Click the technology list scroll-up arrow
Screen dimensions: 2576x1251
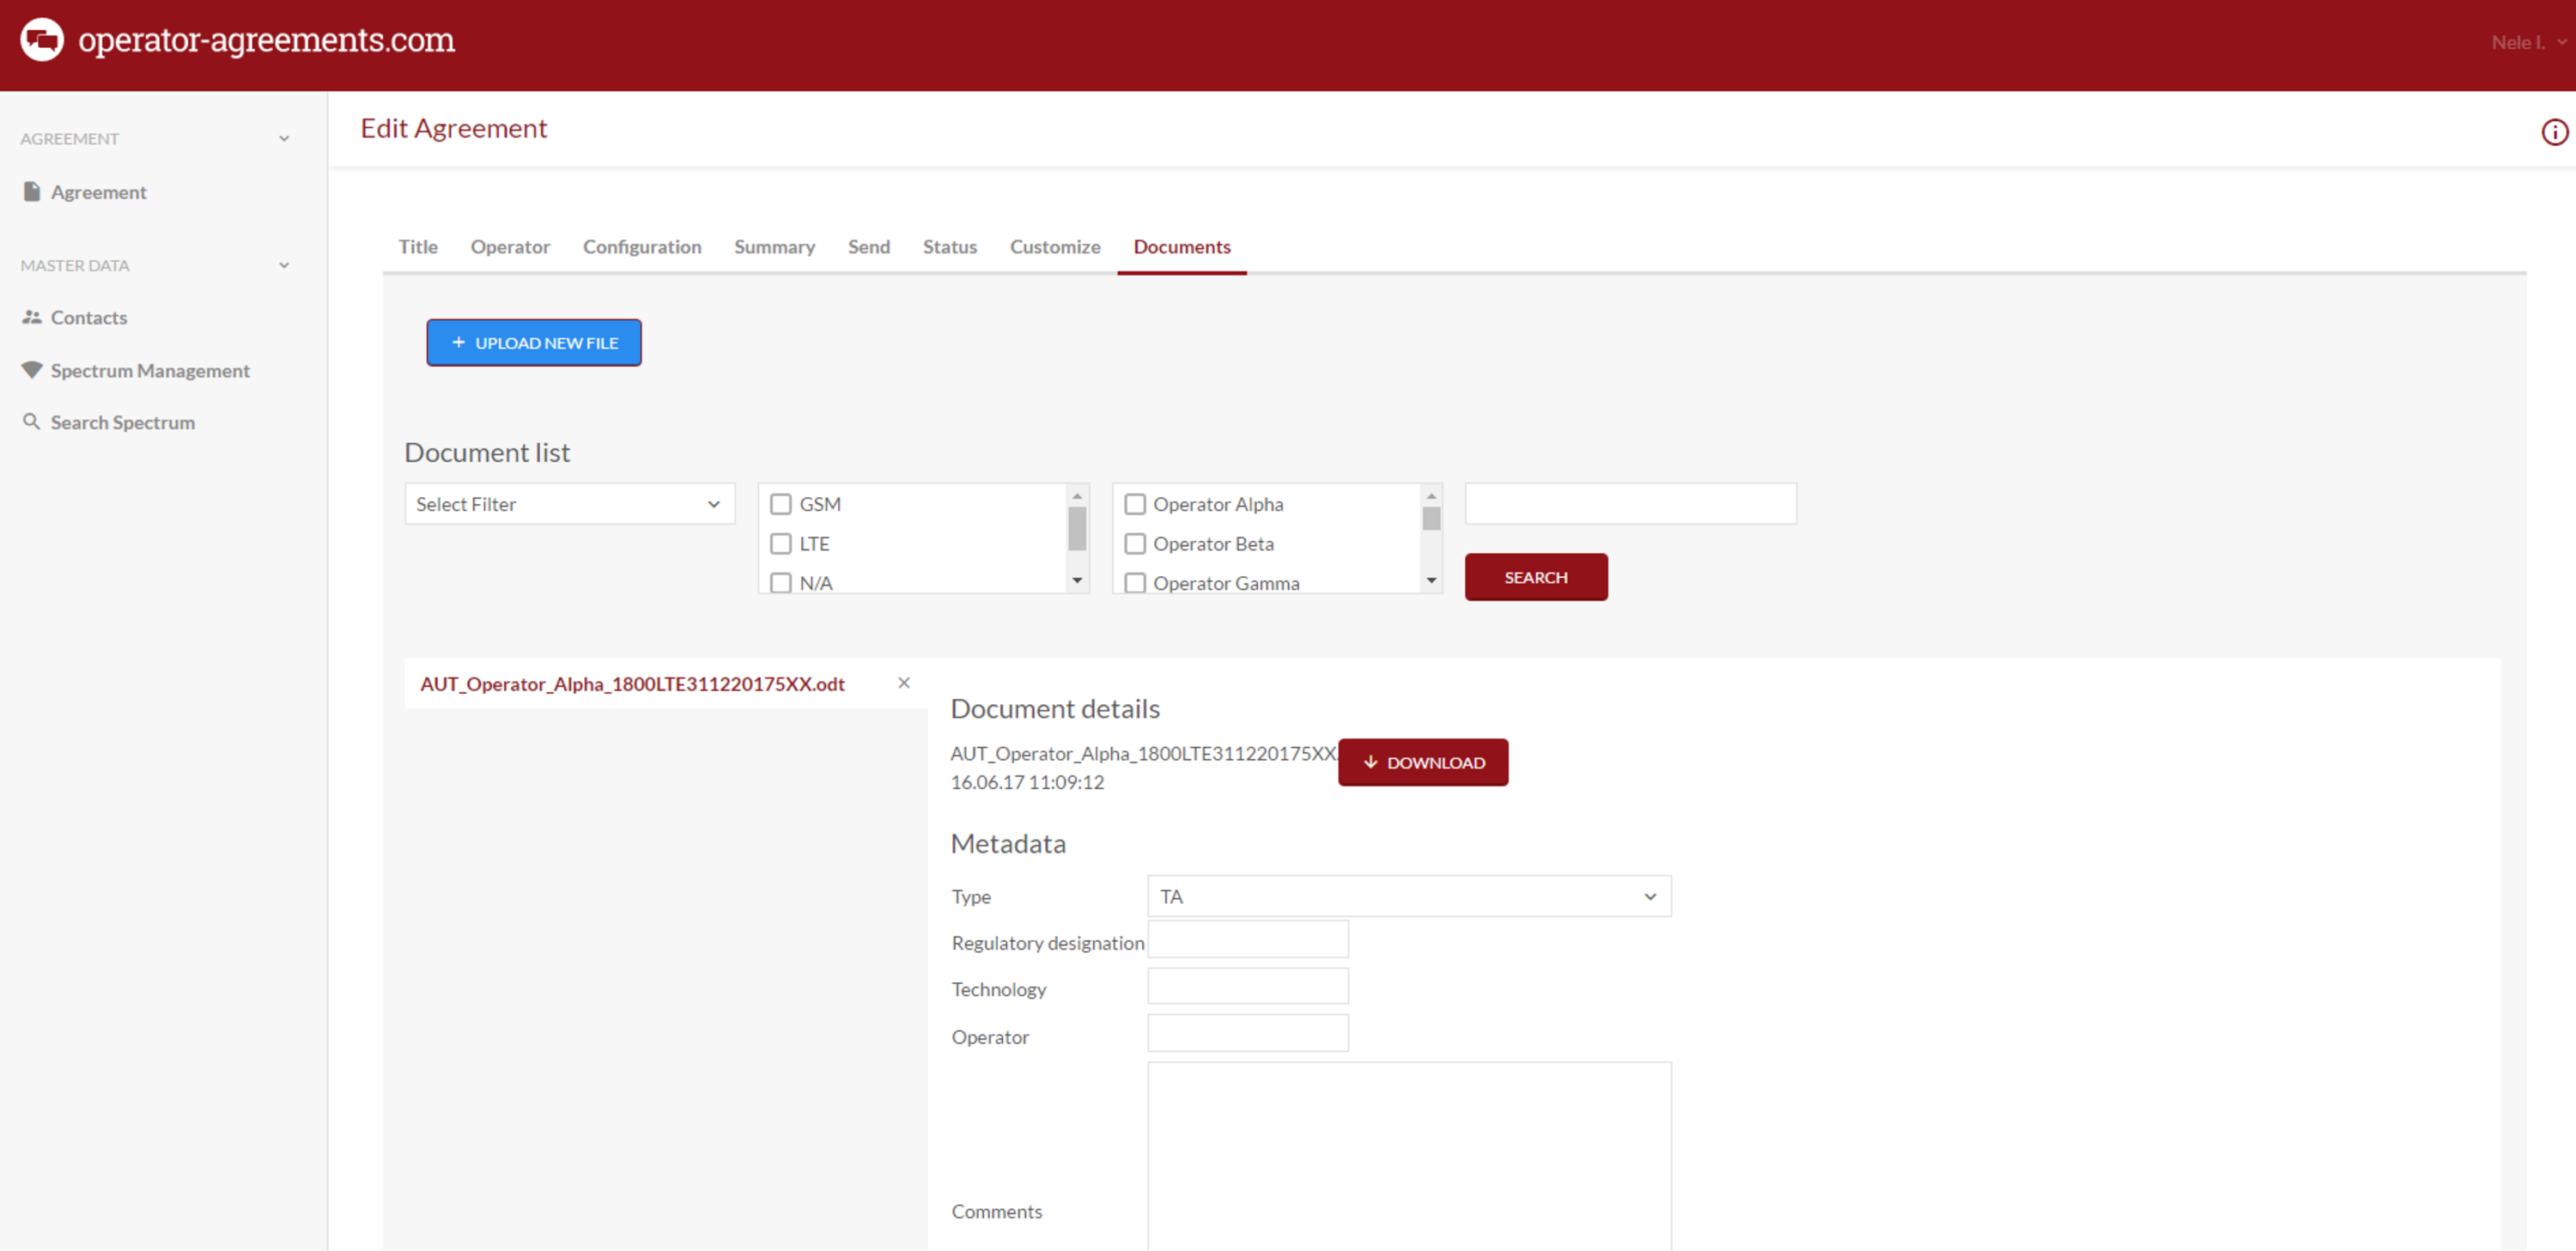[1077, 496]
